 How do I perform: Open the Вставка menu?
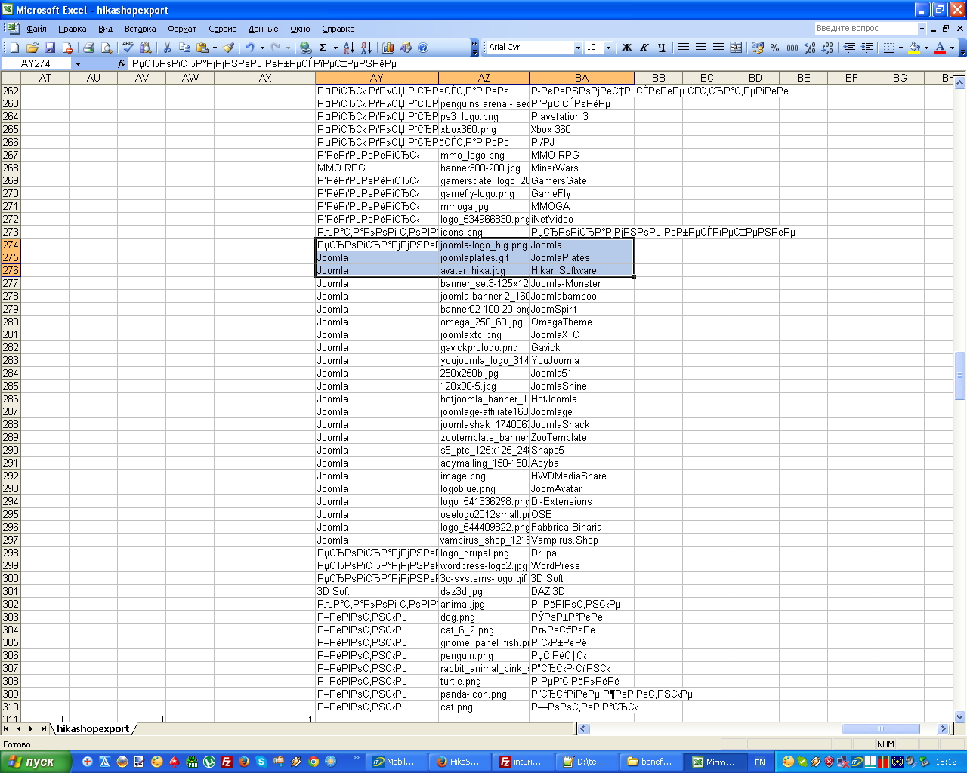coord(140,29)
